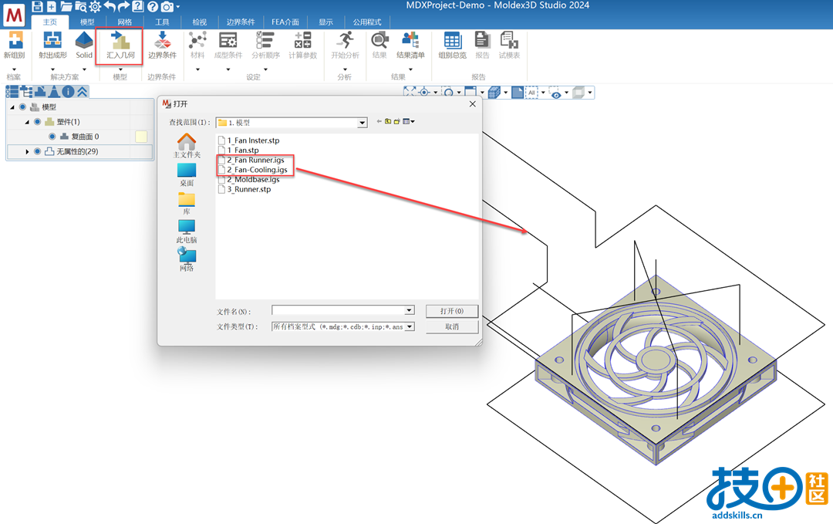Go up one folder level in the Open dialog

tap(388, 122)
